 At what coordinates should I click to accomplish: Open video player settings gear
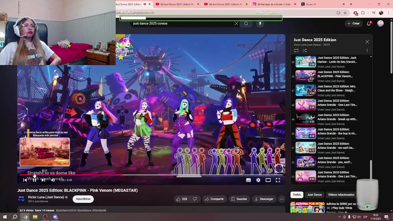click(x=258, y=180)
